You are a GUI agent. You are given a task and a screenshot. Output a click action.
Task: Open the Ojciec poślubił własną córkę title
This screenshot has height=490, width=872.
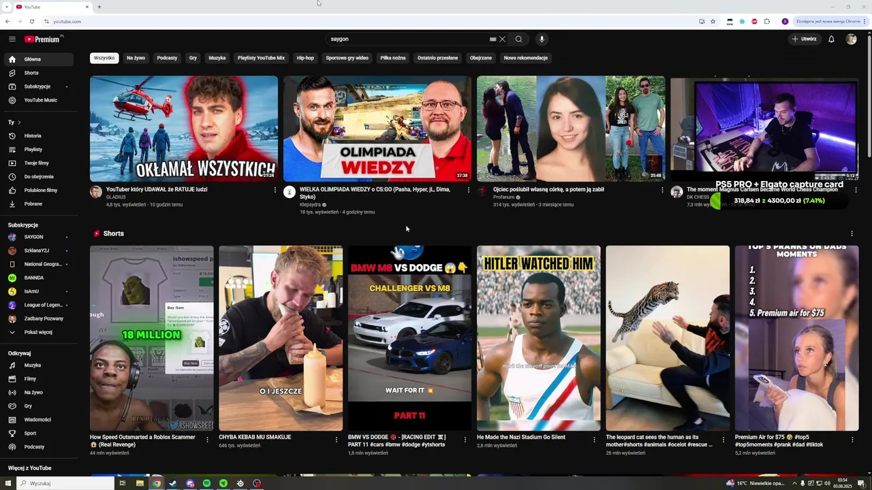point(548,190)
